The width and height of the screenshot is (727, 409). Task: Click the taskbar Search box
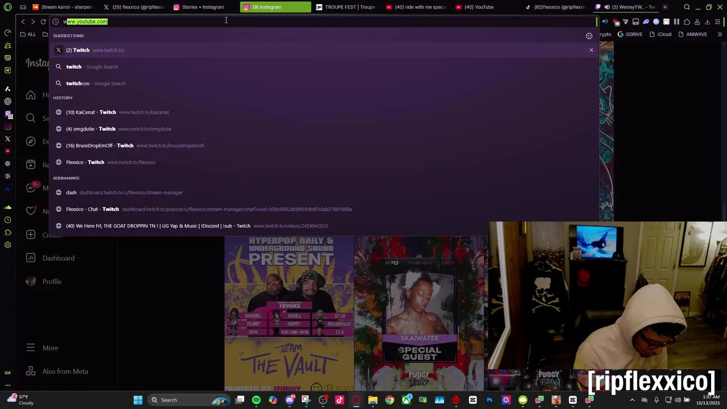189,400
